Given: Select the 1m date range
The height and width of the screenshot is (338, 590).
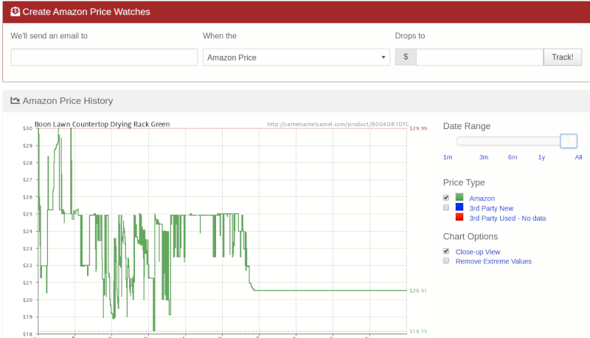Looking at the screenshot, I should [x=448, y=157].
